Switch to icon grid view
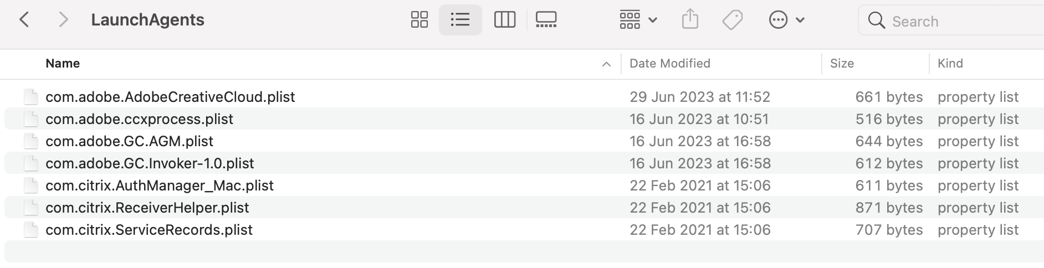The image size is (1044, 268). (419, 20)
